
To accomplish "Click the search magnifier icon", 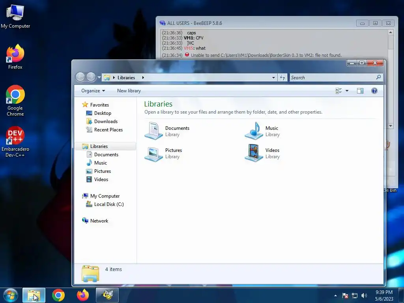I will point(378,77).
